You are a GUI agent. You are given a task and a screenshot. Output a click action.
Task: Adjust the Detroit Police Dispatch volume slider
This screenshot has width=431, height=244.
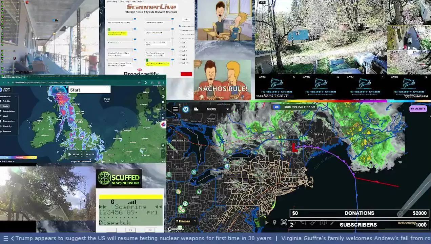point(172,19)
